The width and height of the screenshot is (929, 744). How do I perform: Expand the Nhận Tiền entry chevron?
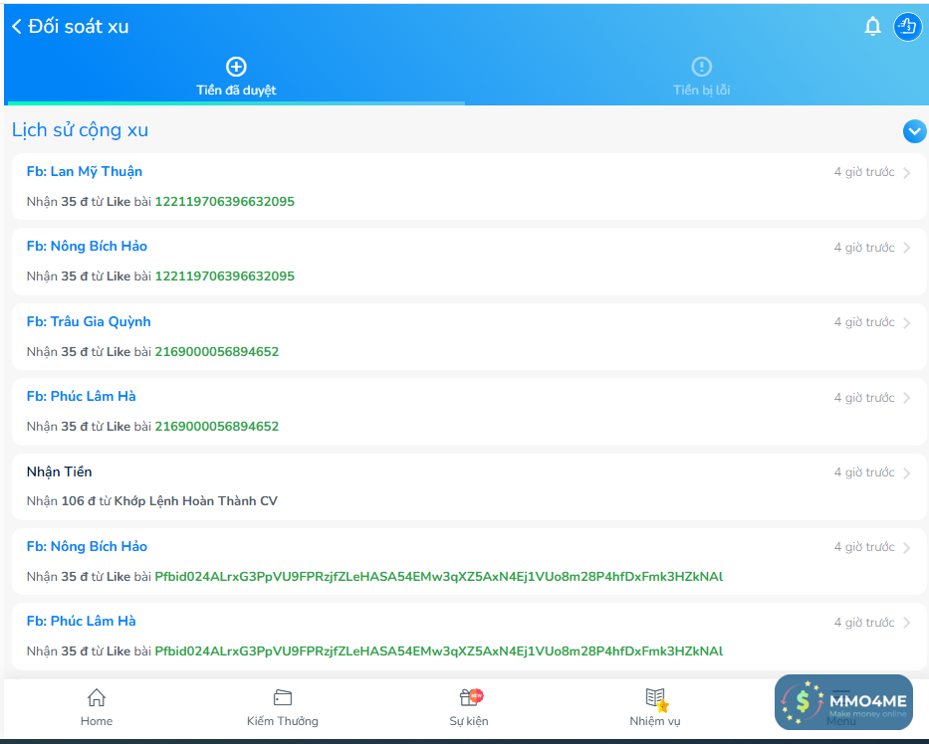pos(907,473)
